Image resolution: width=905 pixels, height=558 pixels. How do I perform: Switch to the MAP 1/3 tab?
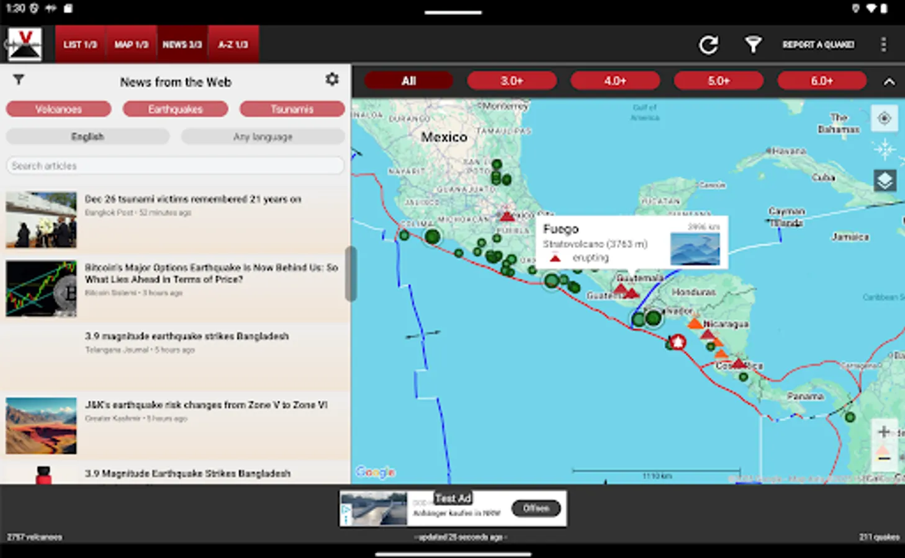[131, 44]
